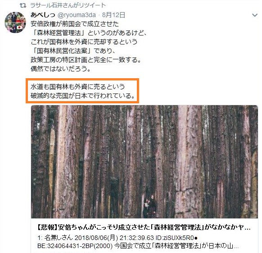Open the ラサール石井さんがリツイート link
This screenshot has height=253, width=262.
(x=68, y=5)
